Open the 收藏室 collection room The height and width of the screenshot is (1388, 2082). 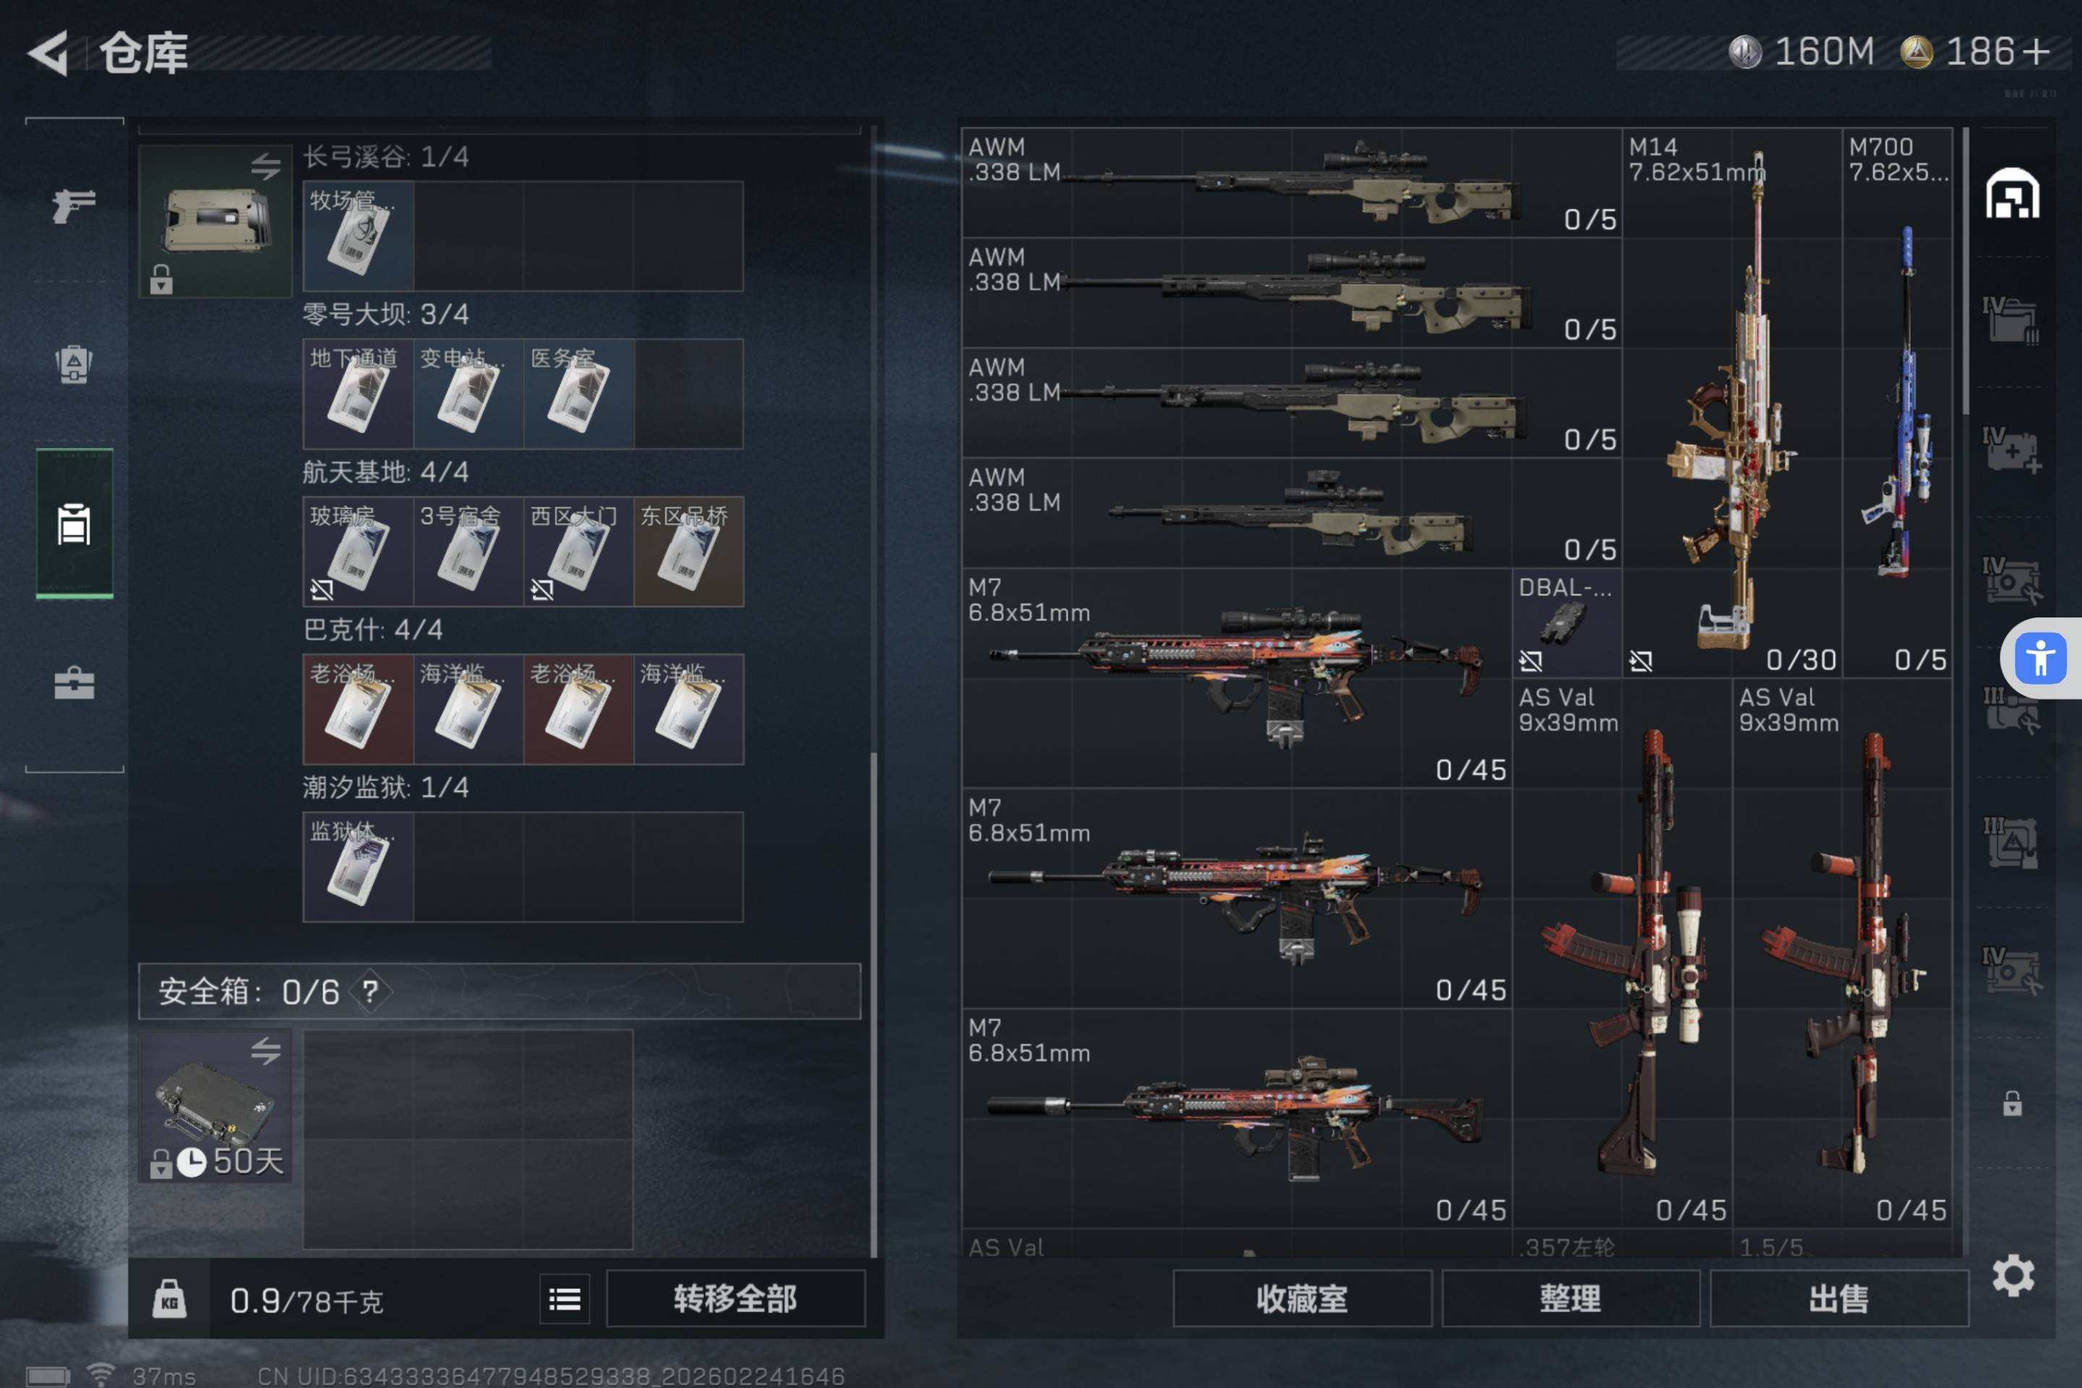(x=1302, y=1298)
